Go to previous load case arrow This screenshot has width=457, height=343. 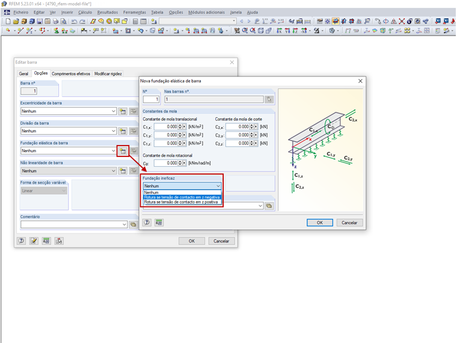point(241,21)
